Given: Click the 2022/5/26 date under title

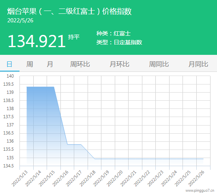Looking at the screenshot, I should click(x=20, y=20).
